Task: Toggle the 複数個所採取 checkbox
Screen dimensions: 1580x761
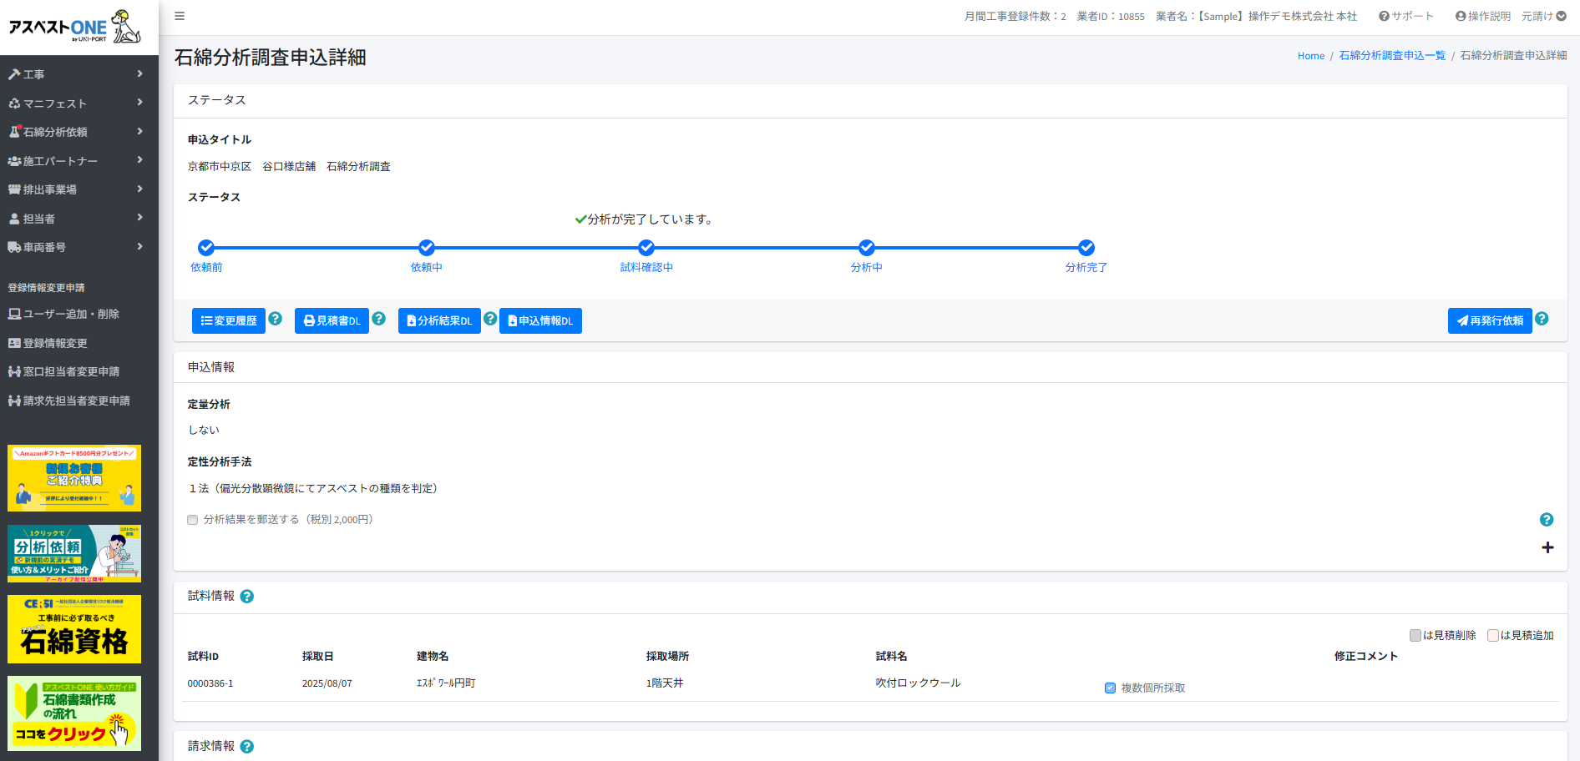Action: coord(1110,688)
